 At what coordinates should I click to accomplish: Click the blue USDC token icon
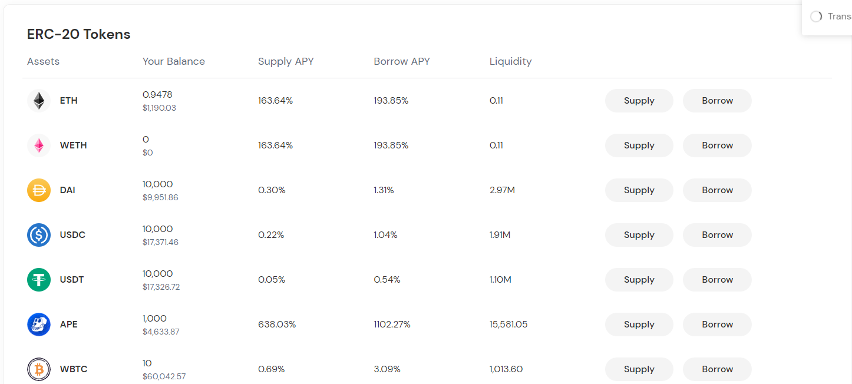39,235
